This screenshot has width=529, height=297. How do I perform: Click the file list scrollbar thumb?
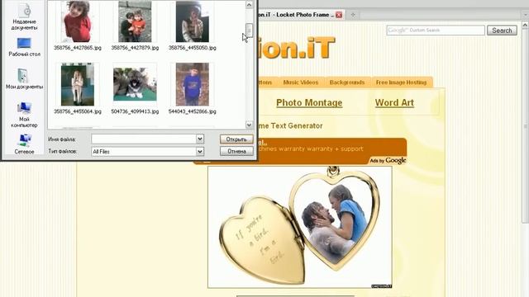pos(249,31)
